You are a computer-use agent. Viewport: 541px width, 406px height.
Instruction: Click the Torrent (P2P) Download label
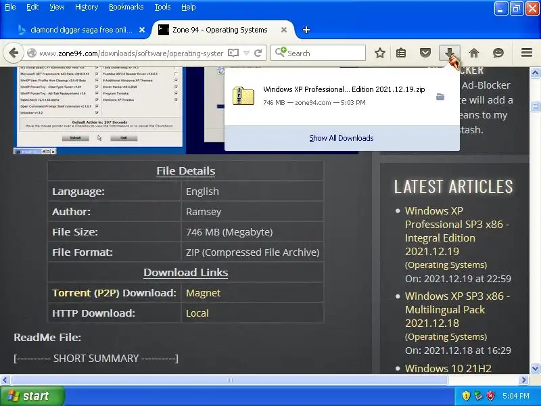pyautogui.click(x=114, y=293)
